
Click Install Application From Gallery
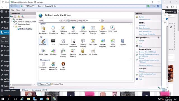pyautogui.click(x=147, y=75)
